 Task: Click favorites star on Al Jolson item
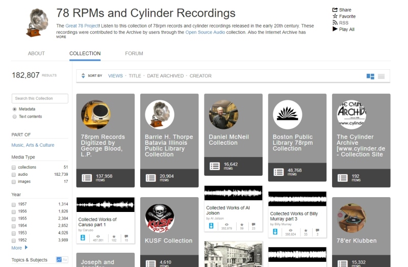coord(242,225)
